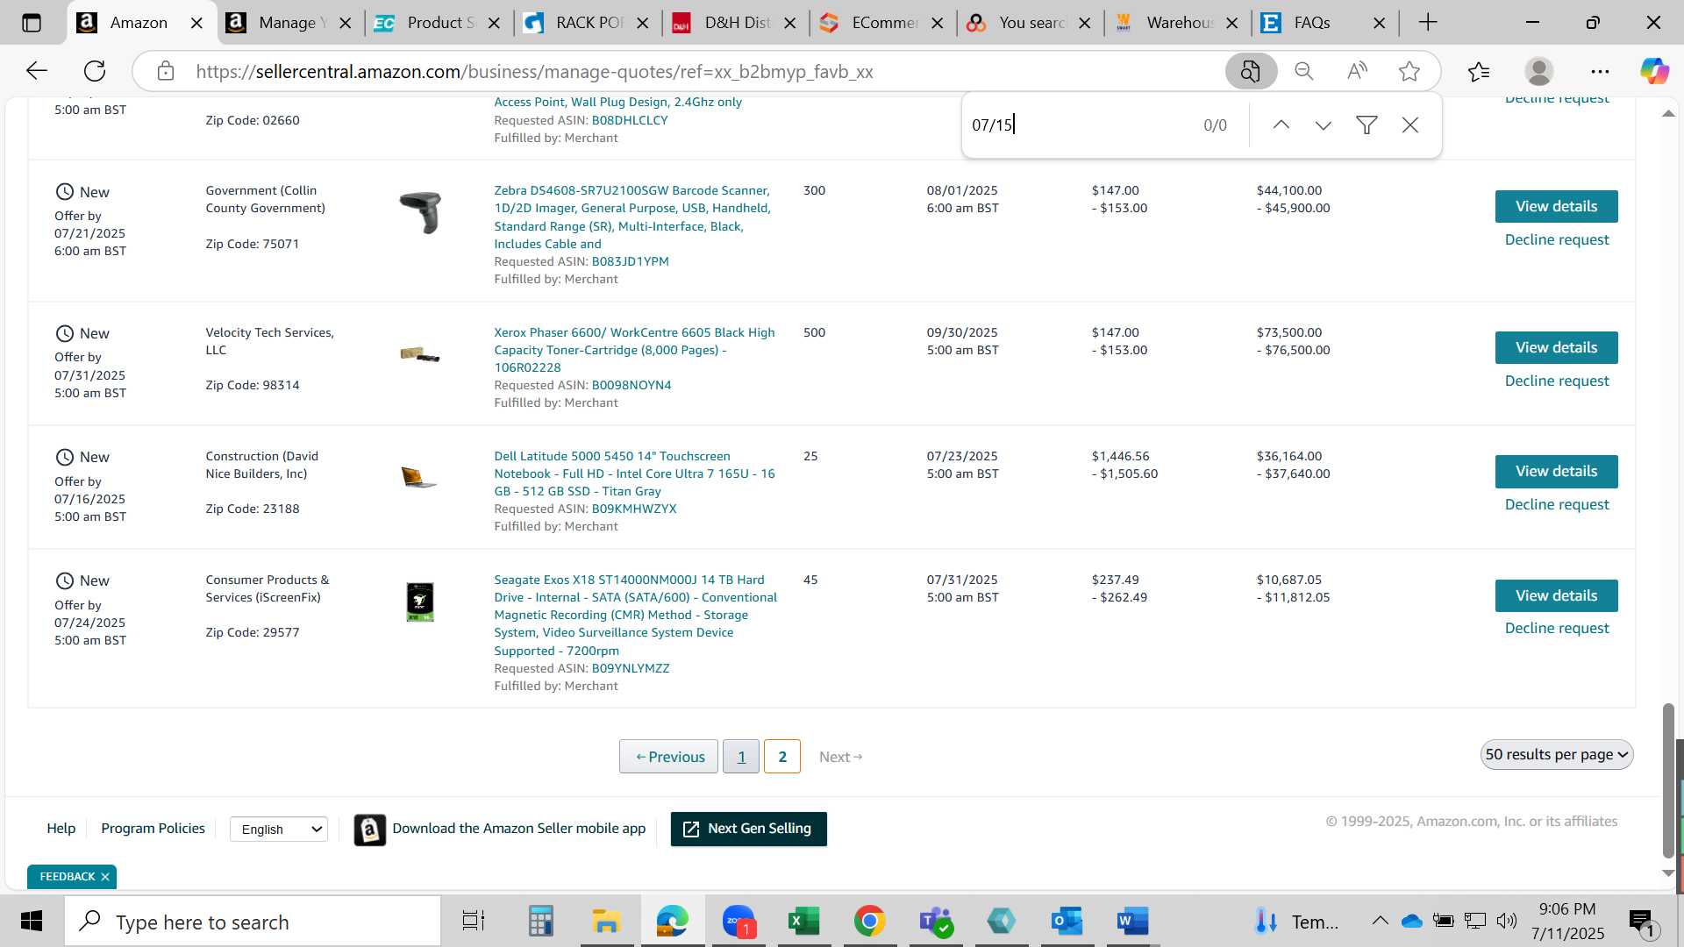Click the find-on-page text field

click(1079, 125)
